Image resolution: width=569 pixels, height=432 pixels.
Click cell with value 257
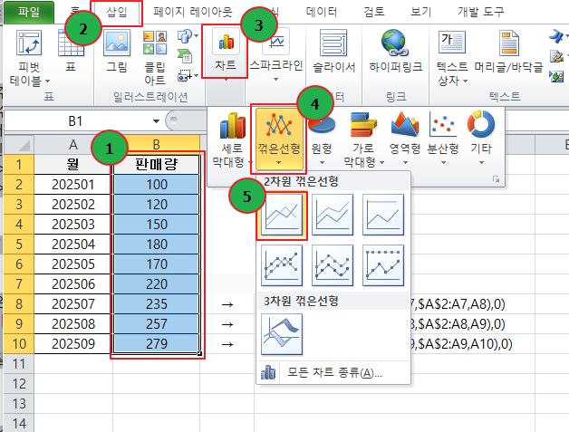point(157,324)
